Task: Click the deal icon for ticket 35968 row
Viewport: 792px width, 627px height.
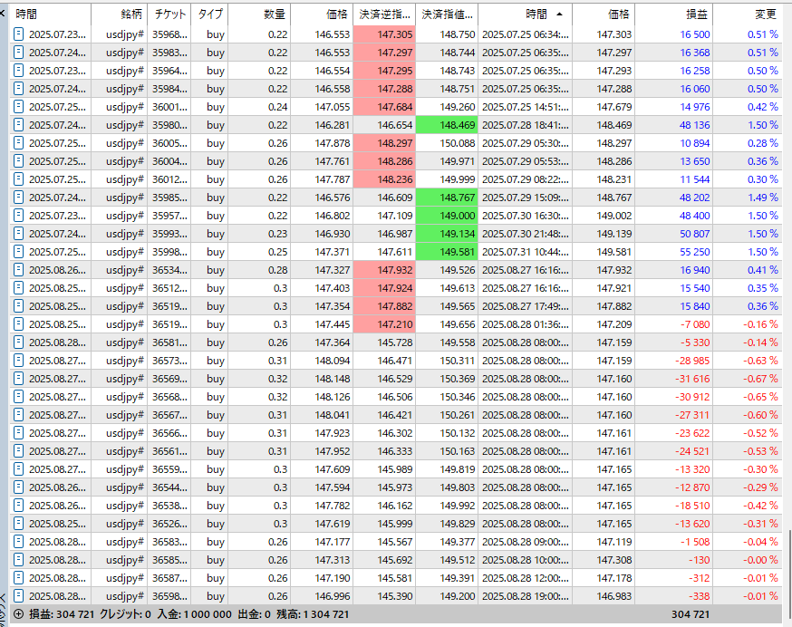Action: coord(19,34)
